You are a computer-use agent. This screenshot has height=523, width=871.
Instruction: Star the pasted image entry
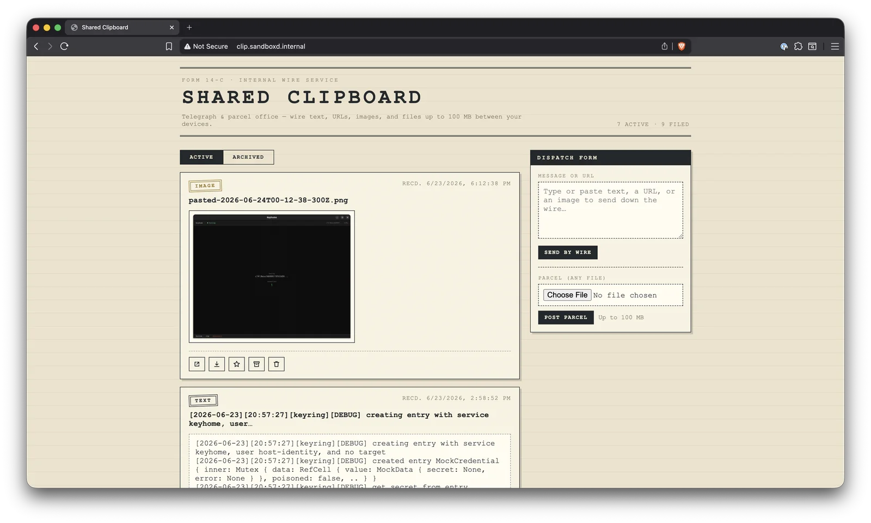[237, 364]
